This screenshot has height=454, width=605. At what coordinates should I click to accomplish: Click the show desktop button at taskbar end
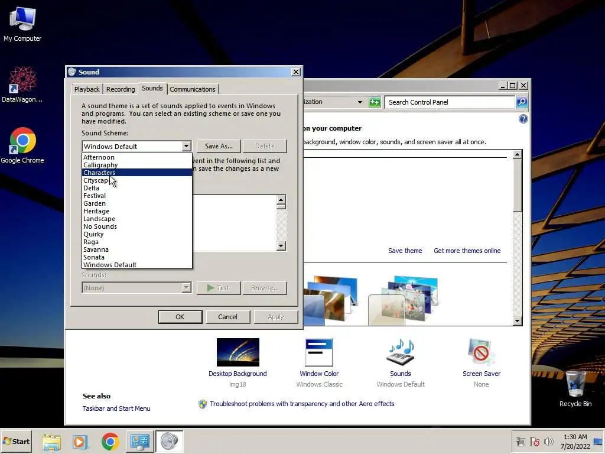pos(599,442)
